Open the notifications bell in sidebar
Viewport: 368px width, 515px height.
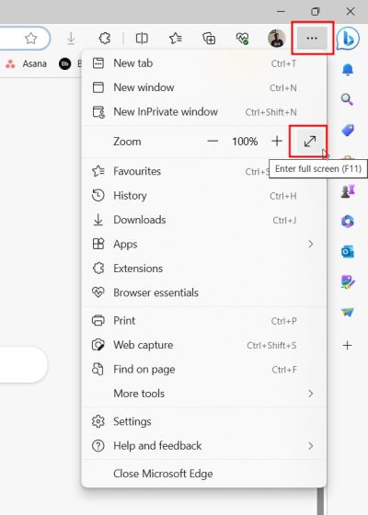point(348,70)
